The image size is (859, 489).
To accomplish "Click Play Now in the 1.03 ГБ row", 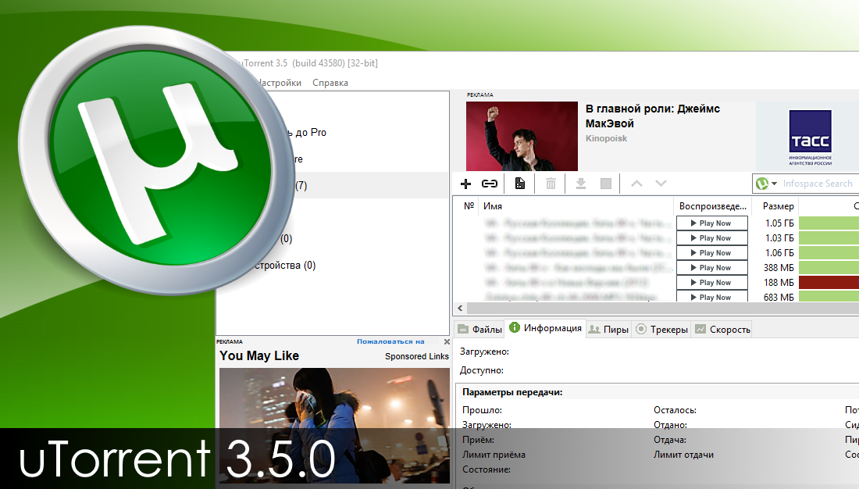I will (x=711, y=238).
